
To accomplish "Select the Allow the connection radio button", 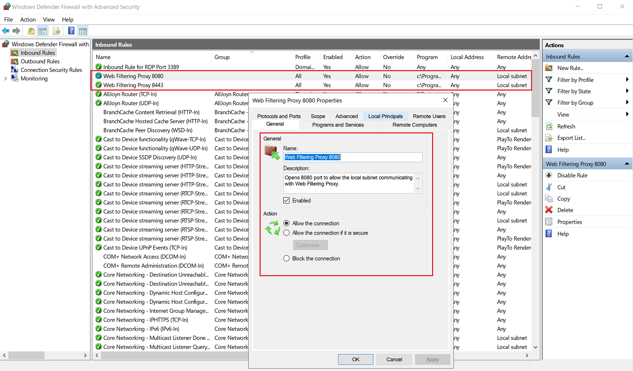I will (x=287, y=223).
